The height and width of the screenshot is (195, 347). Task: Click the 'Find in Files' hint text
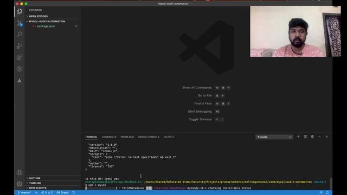203,103
